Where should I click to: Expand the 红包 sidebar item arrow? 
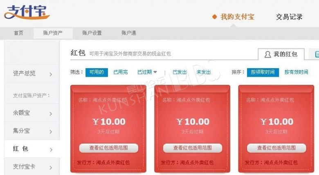click(x=51, y=150)
